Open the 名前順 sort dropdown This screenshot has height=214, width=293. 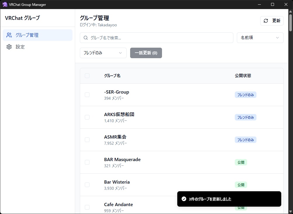point(260,38)
